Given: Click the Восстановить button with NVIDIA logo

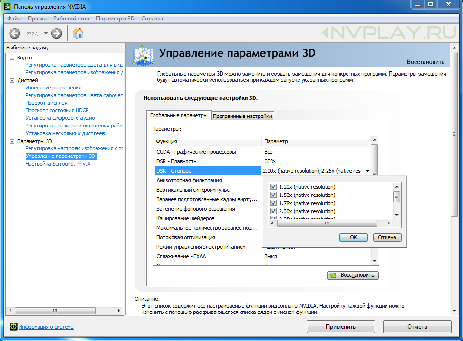Looking at the screenshot, I should (x=353, y=275).
